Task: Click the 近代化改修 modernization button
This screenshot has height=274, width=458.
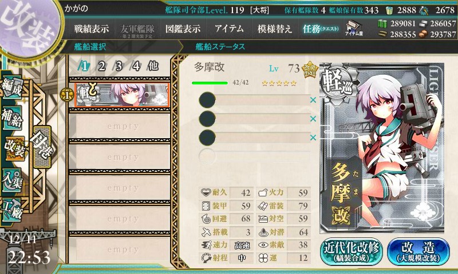Action: click(x=352, y=252)
